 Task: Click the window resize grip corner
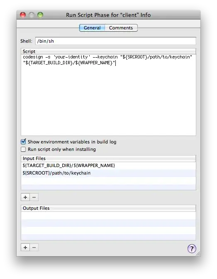tap(198, 254)
